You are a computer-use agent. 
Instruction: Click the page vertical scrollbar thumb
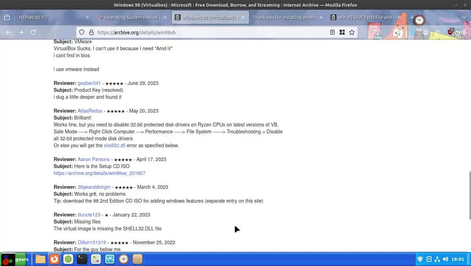tap(470, 195)
